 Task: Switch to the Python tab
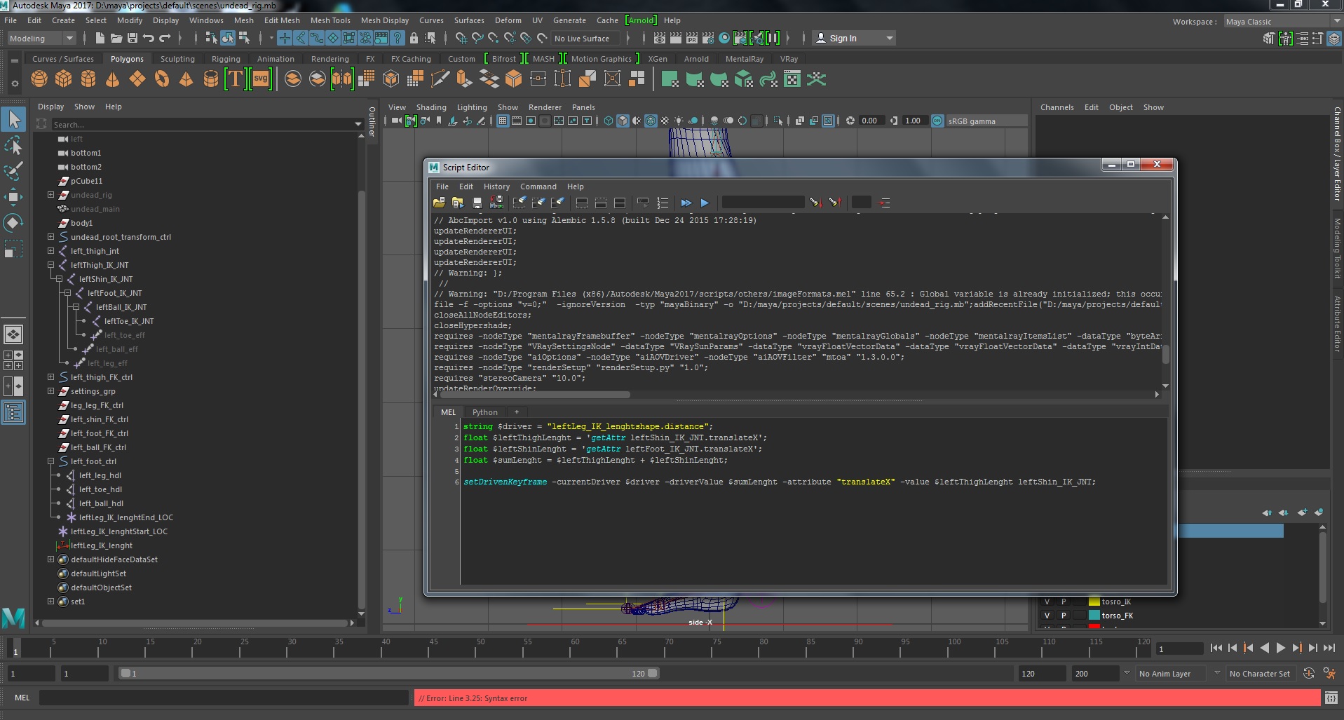[x=484, y=412]
